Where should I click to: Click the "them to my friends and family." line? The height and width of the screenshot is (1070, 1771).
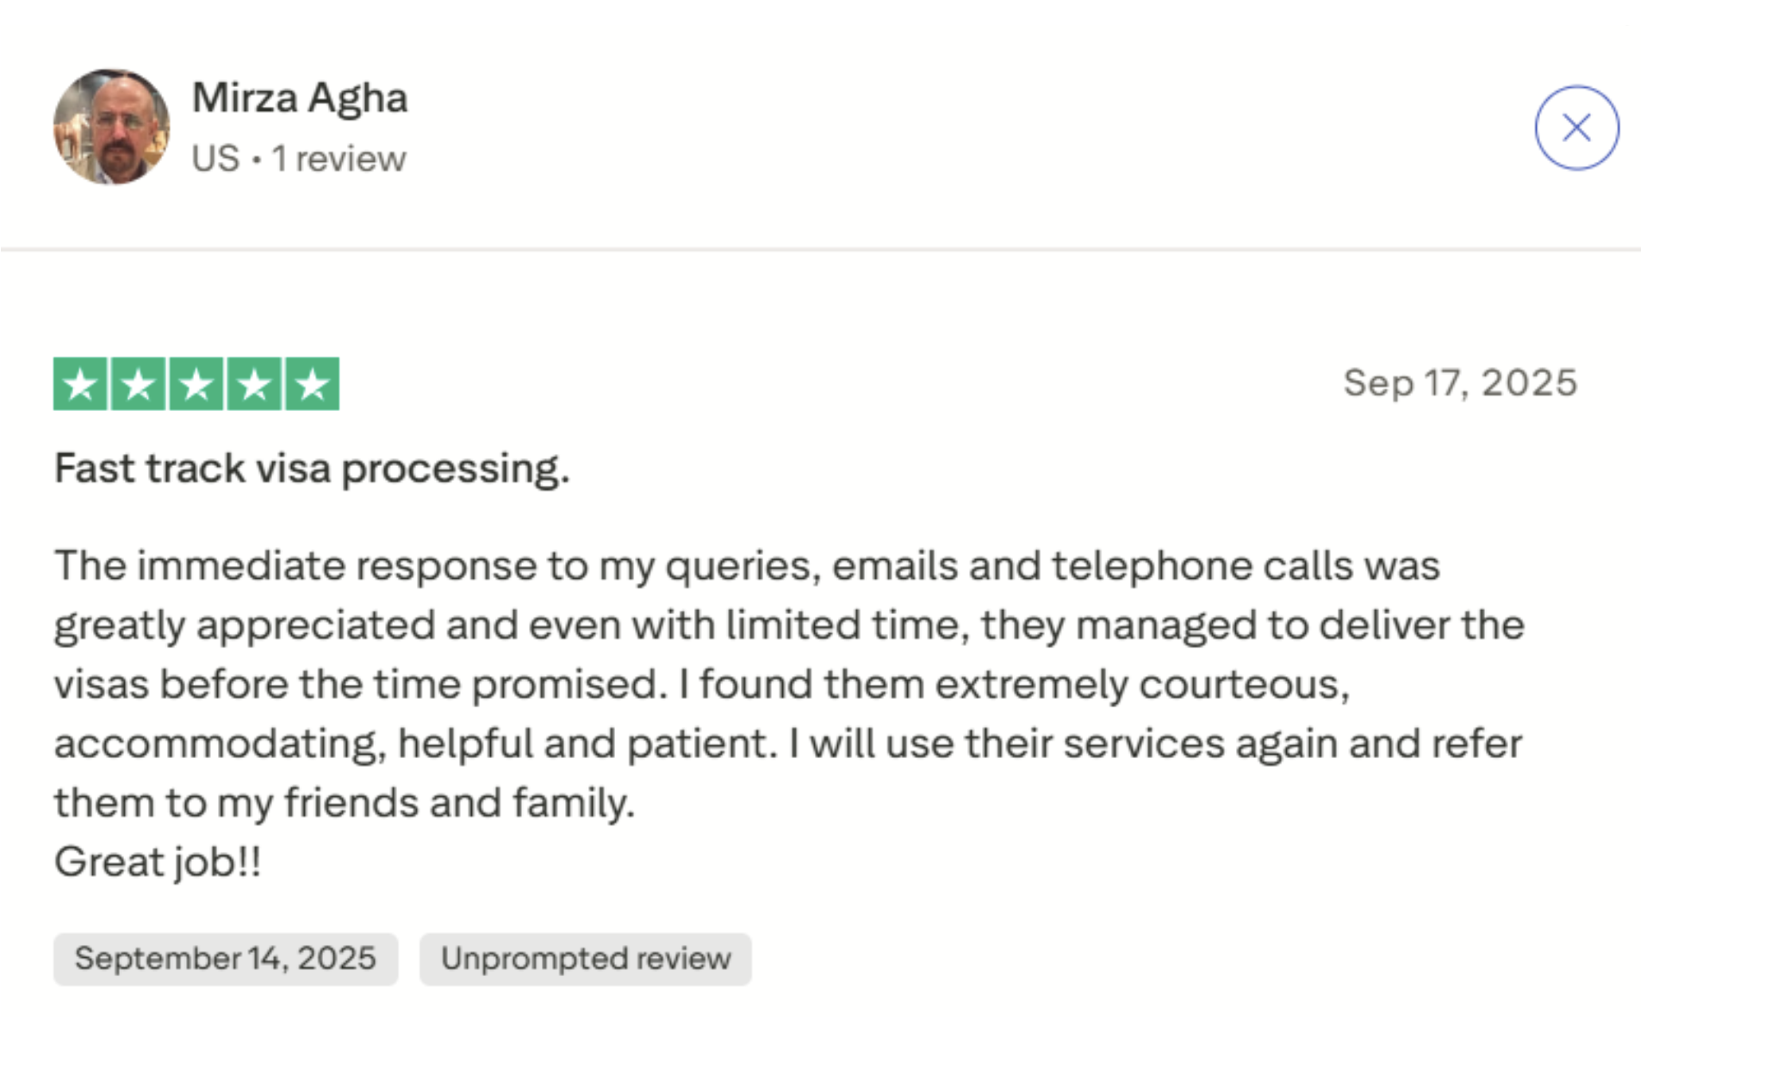345,803
